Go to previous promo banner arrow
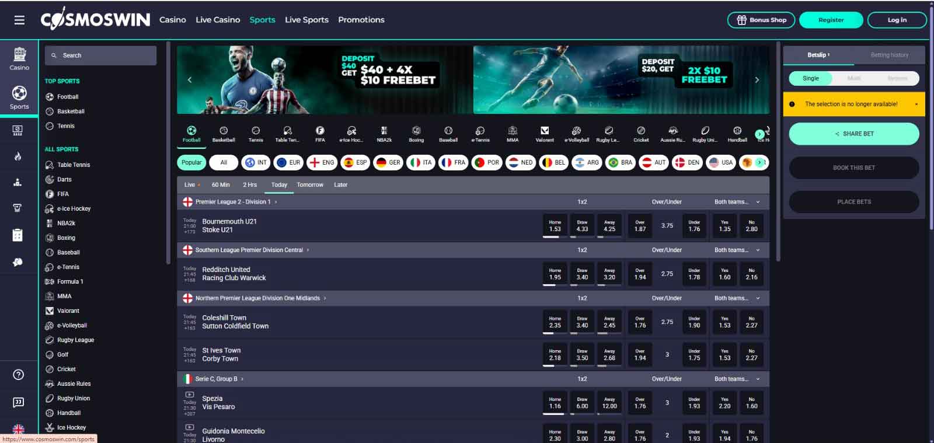Viewport: 934px width, 443px height. pos(190,80)
